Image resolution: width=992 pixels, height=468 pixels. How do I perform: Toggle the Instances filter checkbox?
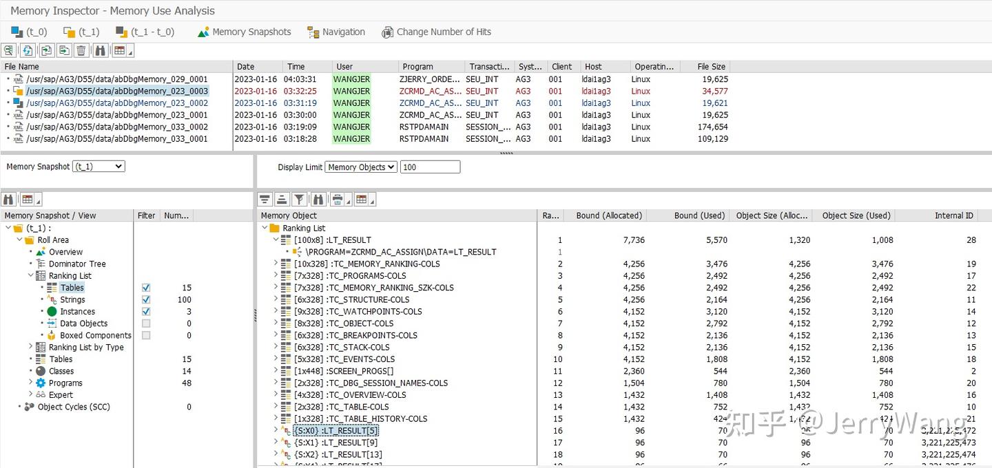click(x=146, y=311)
